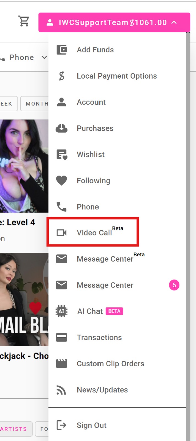Click the RSS icon beside News/Updates

[x=61, y=390]
